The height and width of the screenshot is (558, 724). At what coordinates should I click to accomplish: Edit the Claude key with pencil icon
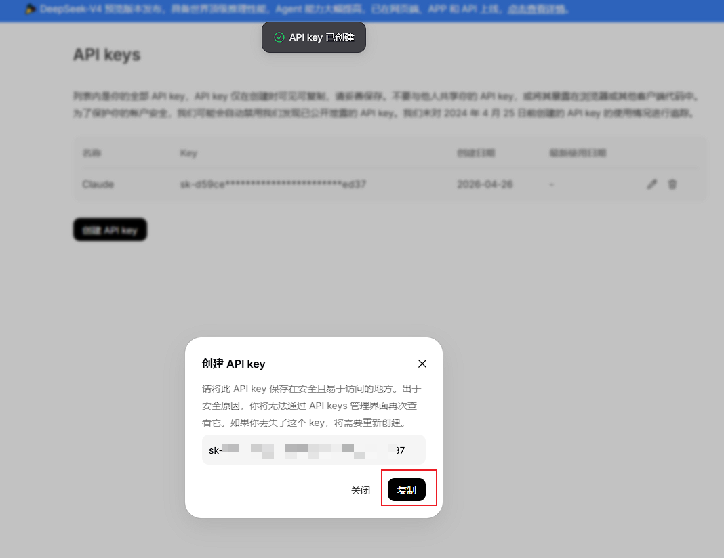[x=651, y=184]
